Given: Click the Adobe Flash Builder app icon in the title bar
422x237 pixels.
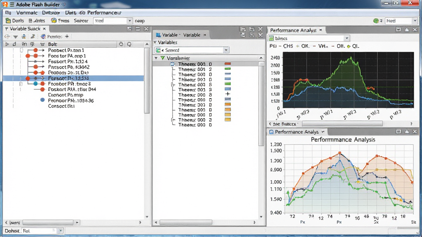Looking at the screenshot, I should pos(5,4).
